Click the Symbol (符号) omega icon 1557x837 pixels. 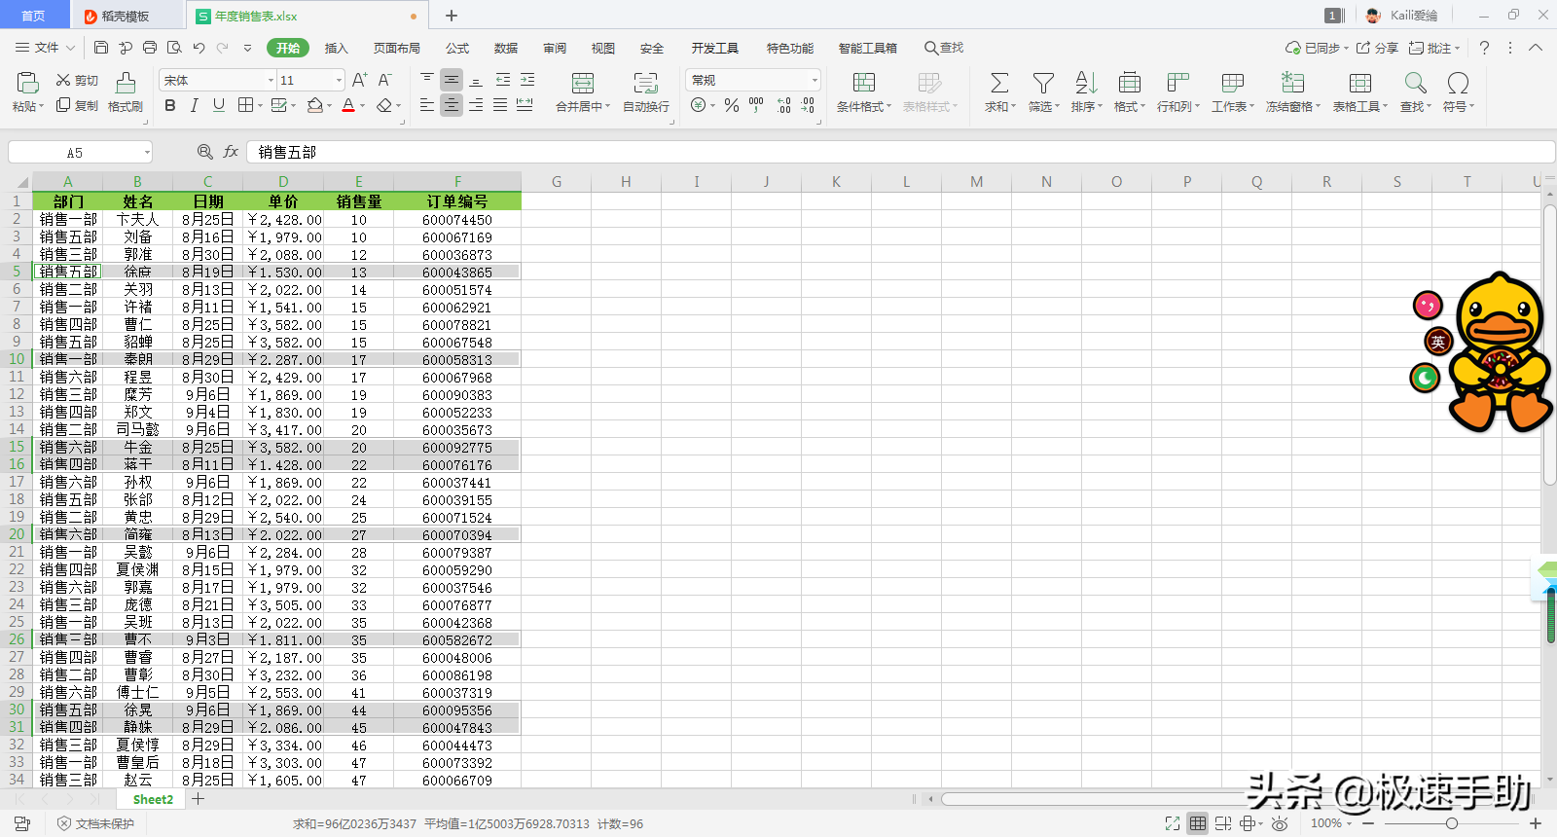1458,83
